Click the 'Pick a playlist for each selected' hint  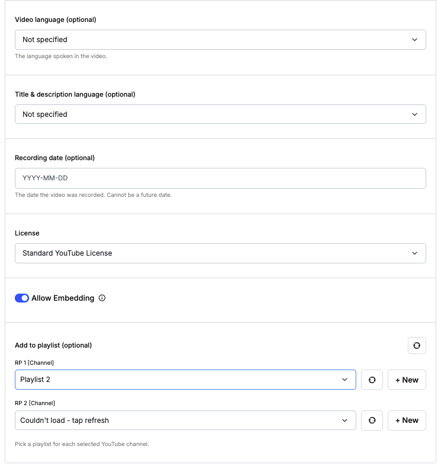82,444
